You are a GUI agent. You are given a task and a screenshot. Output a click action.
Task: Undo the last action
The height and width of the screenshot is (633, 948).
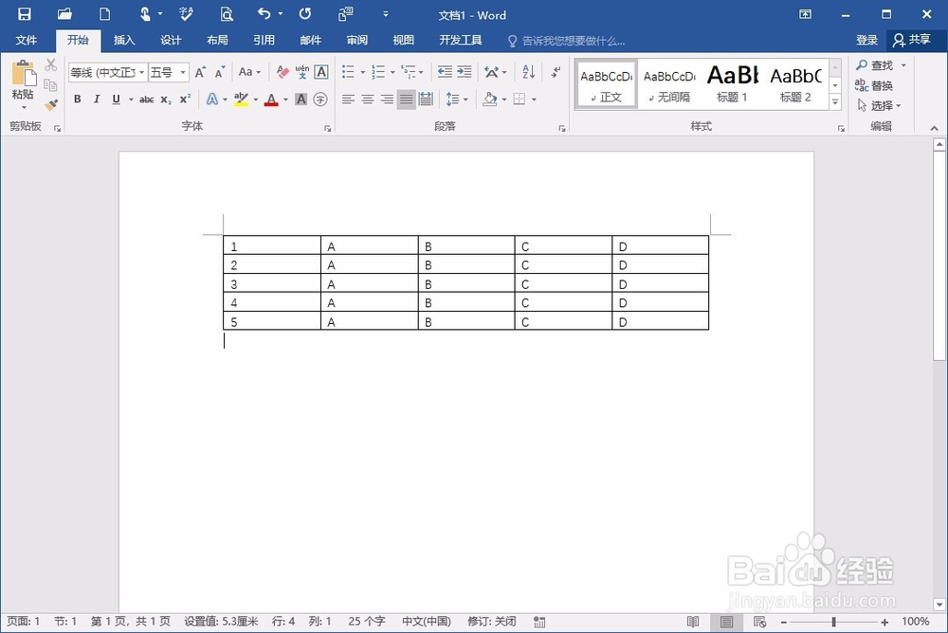[264, 13]
